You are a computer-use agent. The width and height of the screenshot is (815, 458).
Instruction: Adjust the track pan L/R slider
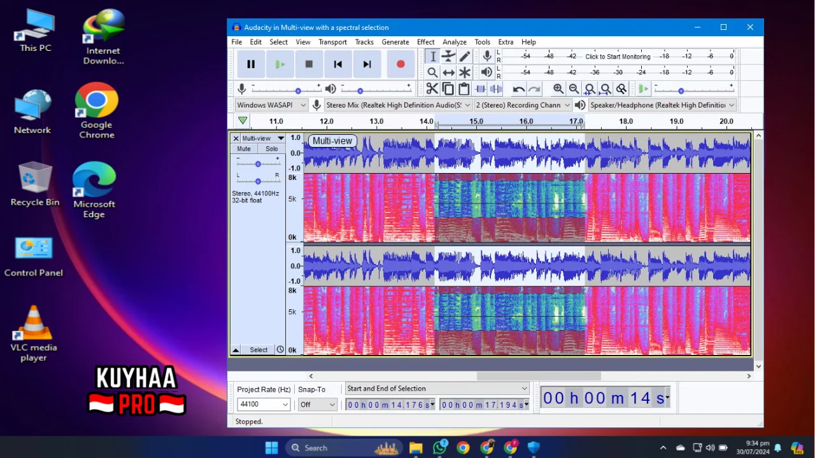click(258, 181)
